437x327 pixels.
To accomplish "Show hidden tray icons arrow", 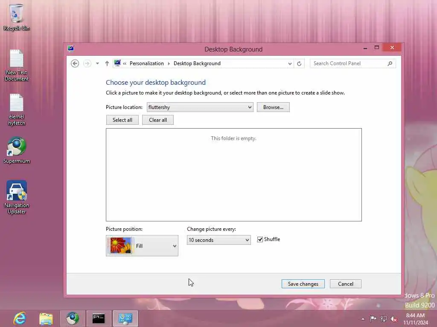I will (x=363, y=319).
